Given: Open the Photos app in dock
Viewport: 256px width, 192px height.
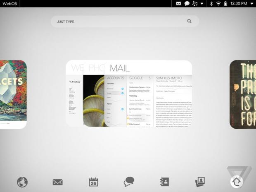Looking at the screenshot, I should (x=200, y=182).
